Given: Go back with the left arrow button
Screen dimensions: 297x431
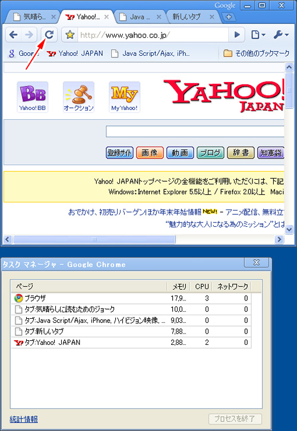Looking at the screenshot, I should click(14, 34).
